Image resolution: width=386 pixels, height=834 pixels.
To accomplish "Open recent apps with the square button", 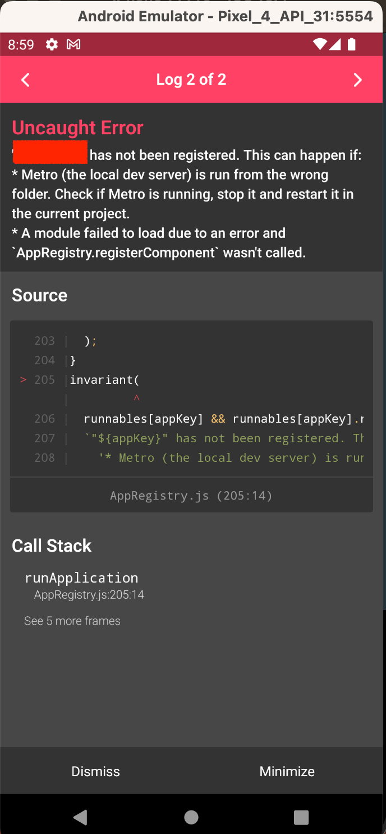I will pos(301,817).
